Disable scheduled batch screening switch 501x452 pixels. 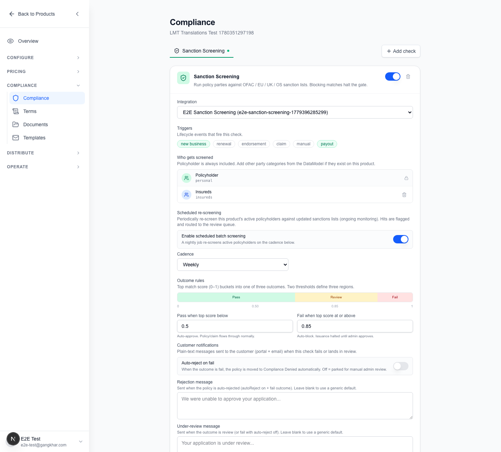tap(401, 239)
